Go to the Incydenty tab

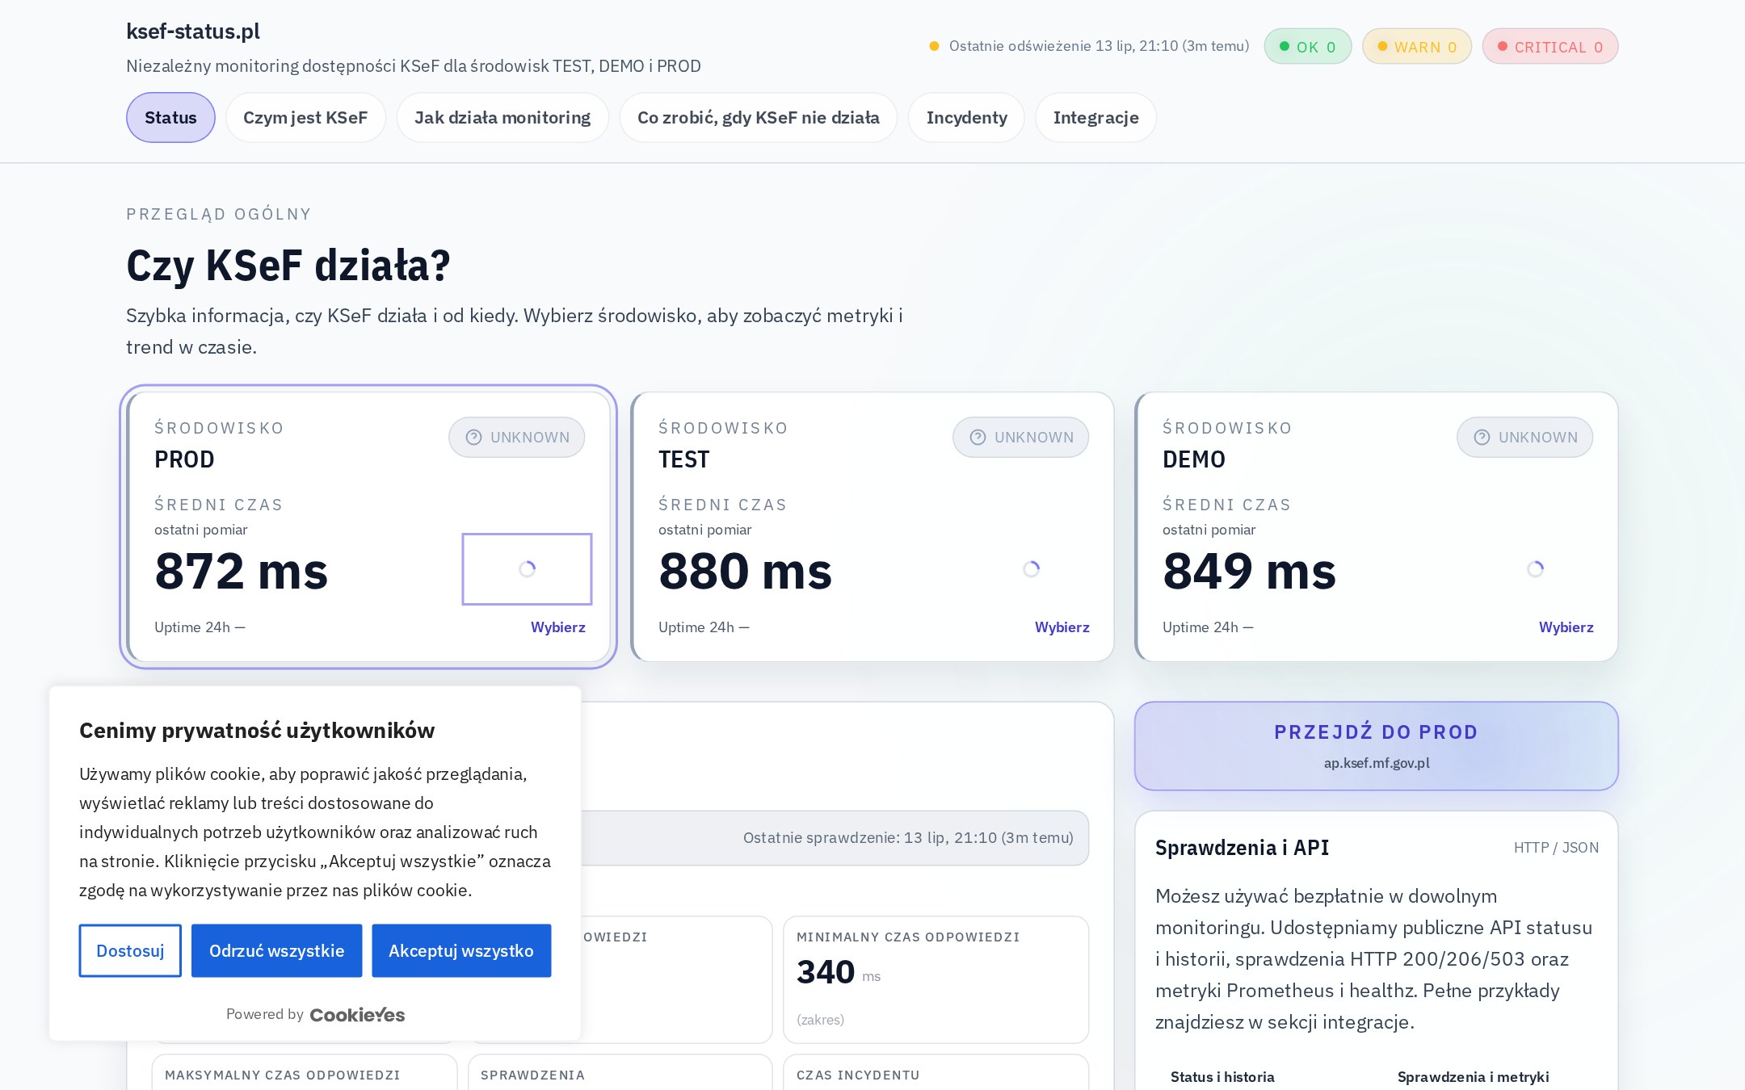[967, 118]
